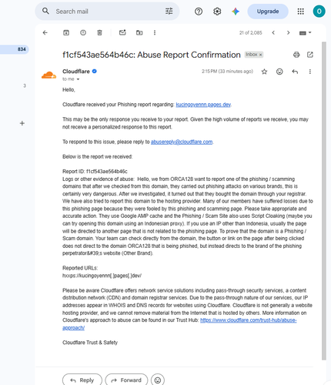Click the plus create label icon
The image size is (331, 385).
[x=22, y=123]
